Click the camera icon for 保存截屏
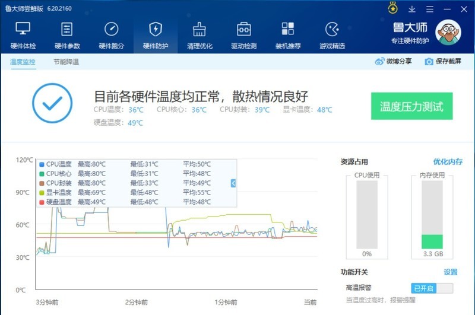This screenshot has width=475, height=315. tap(429, 62)
